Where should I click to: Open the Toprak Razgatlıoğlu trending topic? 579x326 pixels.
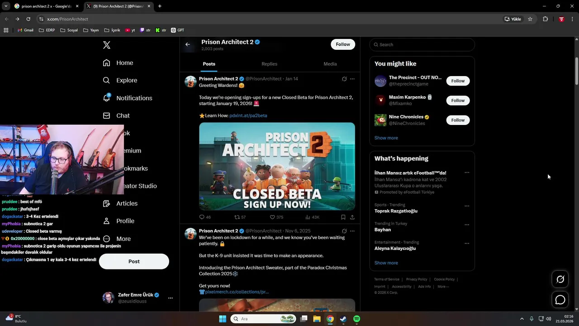pyautogui.click(x=396, y=211)
